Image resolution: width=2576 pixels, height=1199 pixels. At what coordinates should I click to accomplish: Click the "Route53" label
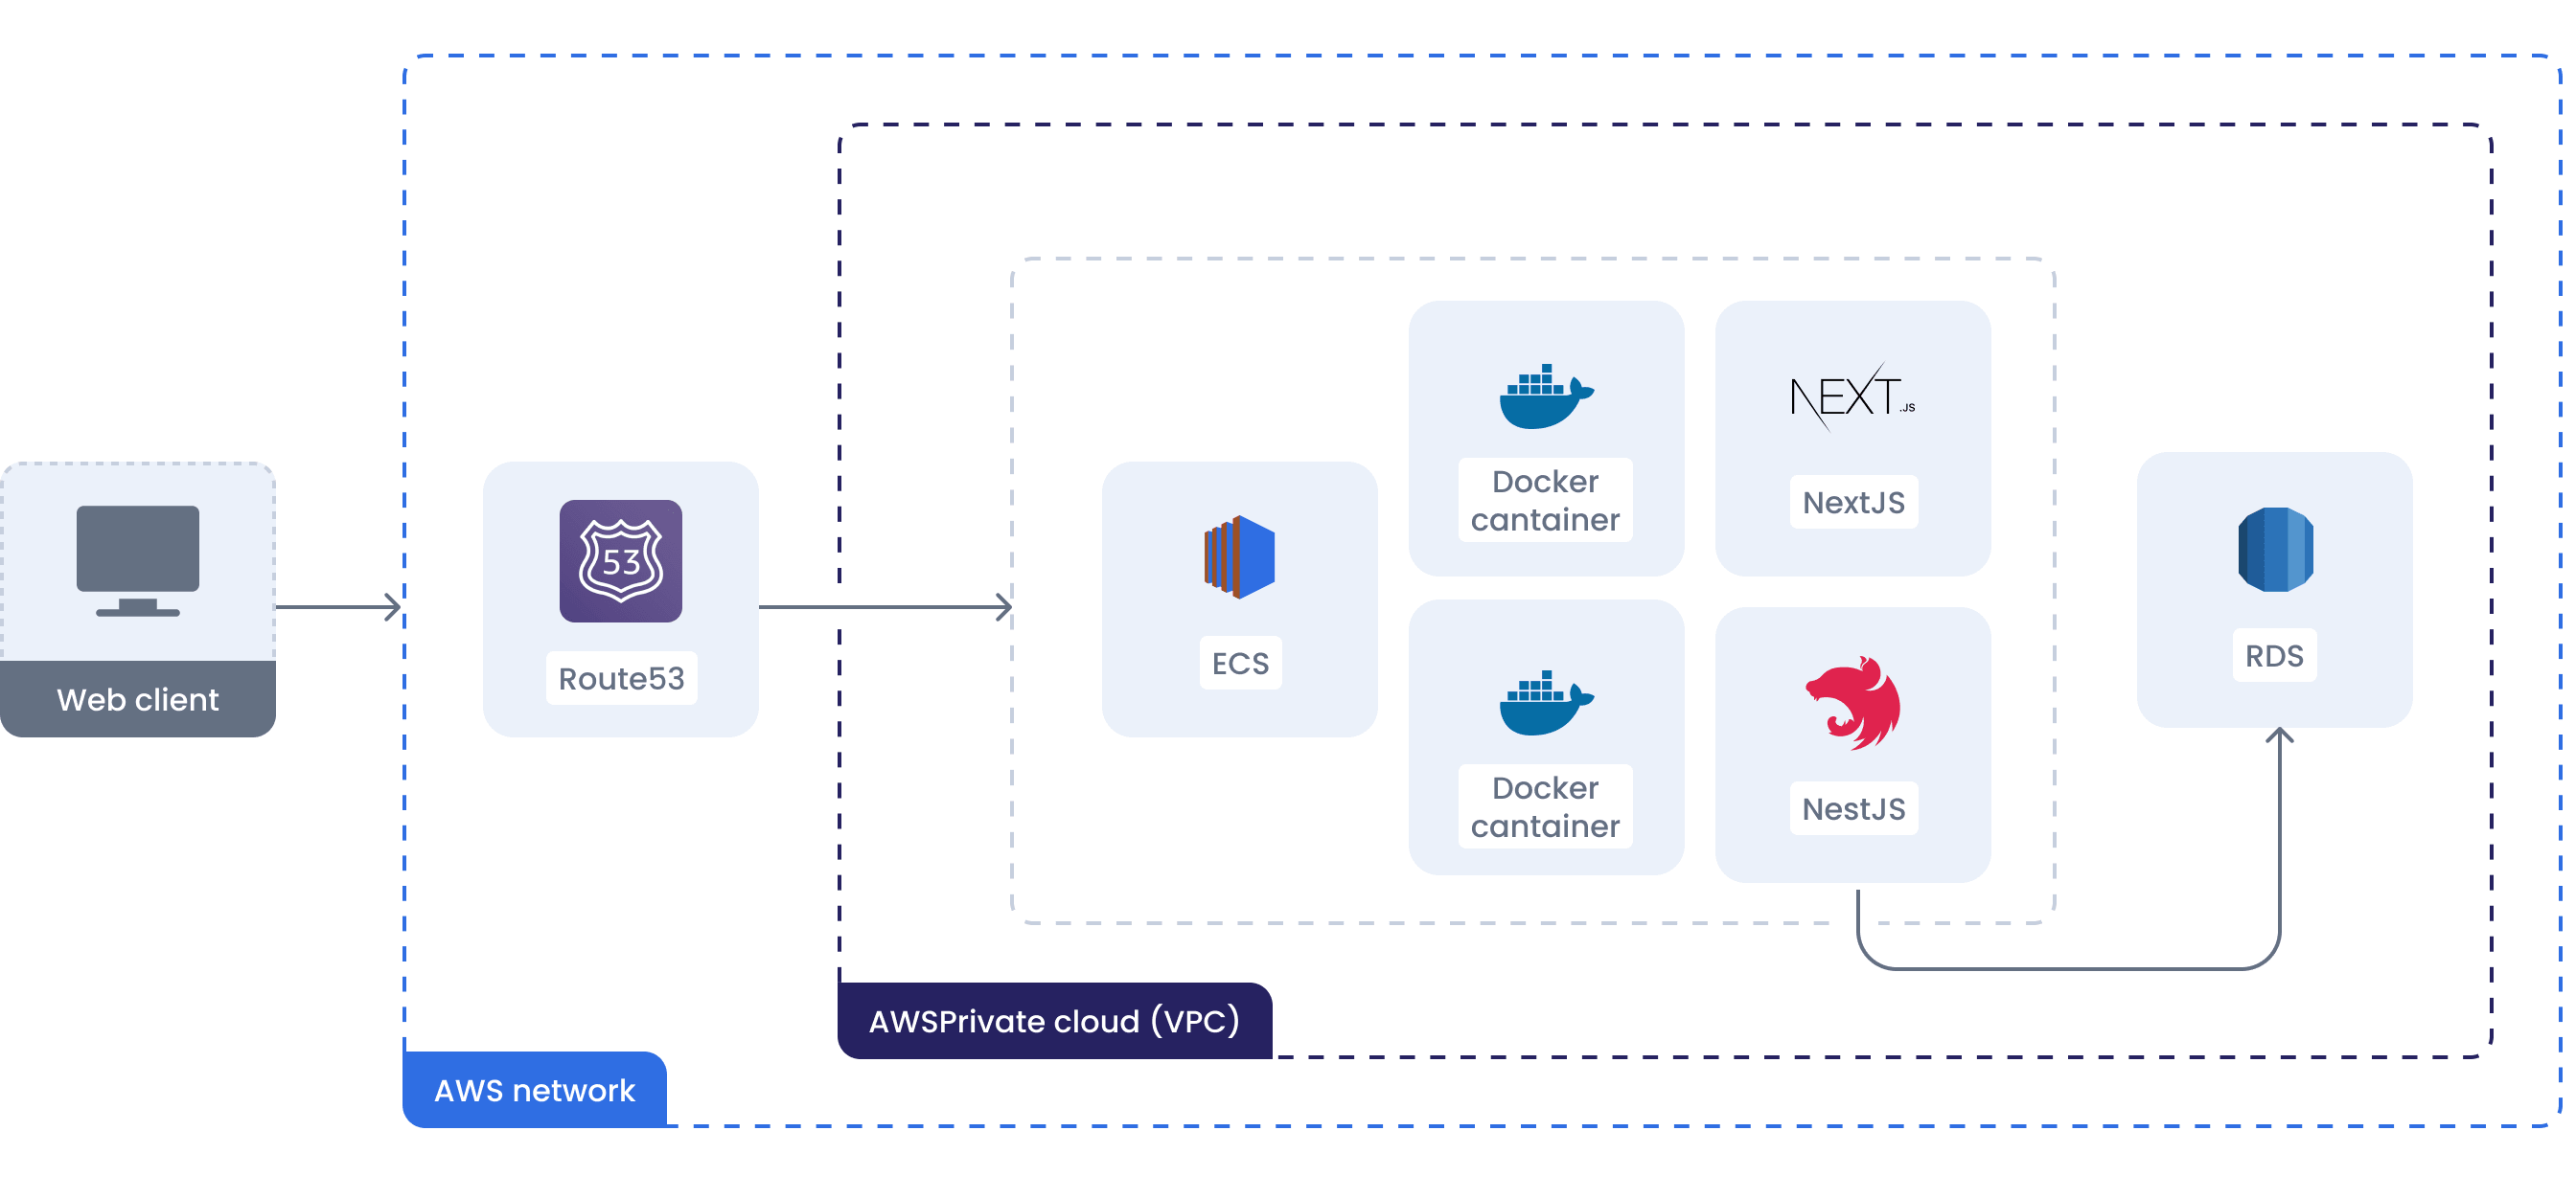click(x=621, y=678)
